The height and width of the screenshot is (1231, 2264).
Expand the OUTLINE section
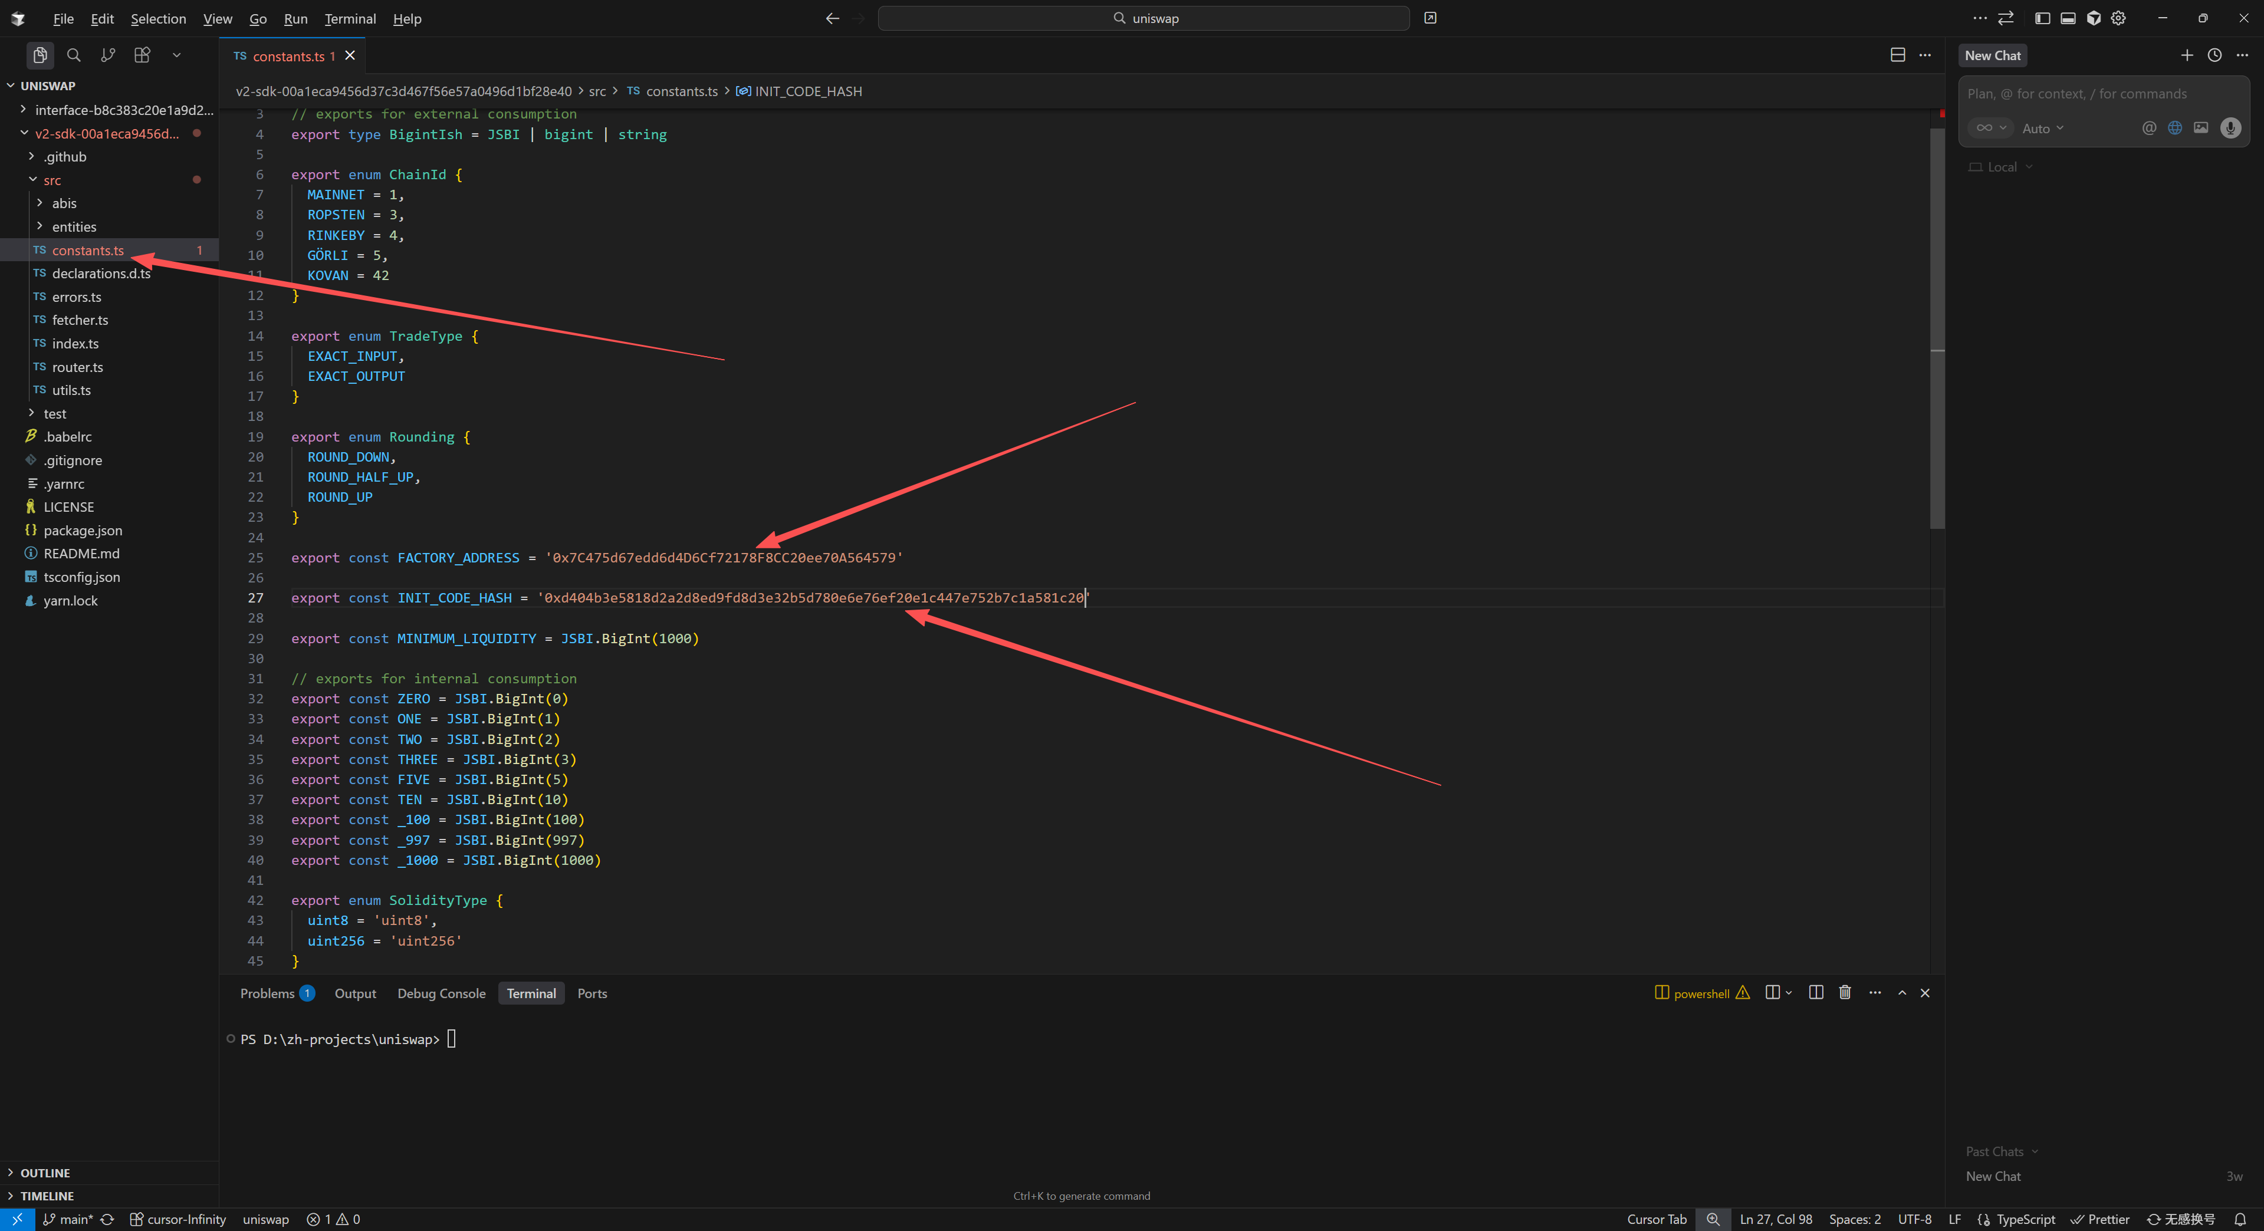click(45, 1173)
